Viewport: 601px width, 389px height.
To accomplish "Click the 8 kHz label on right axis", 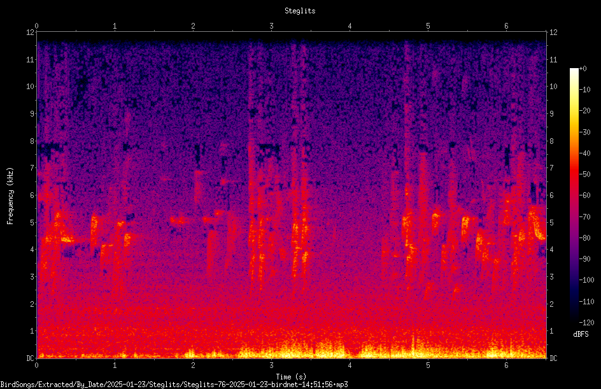I will 551,141.
